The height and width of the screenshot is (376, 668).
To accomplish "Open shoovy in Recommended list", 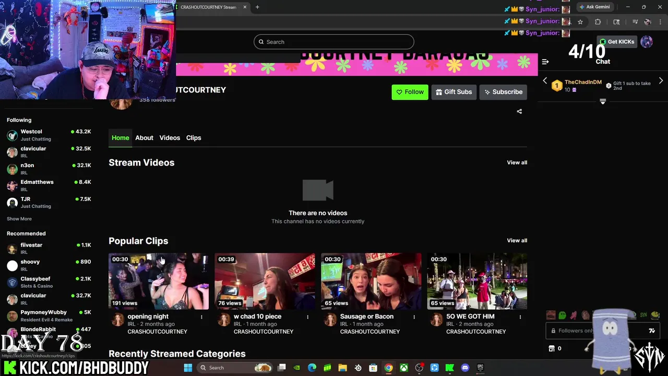I will [x=49, y=265].
